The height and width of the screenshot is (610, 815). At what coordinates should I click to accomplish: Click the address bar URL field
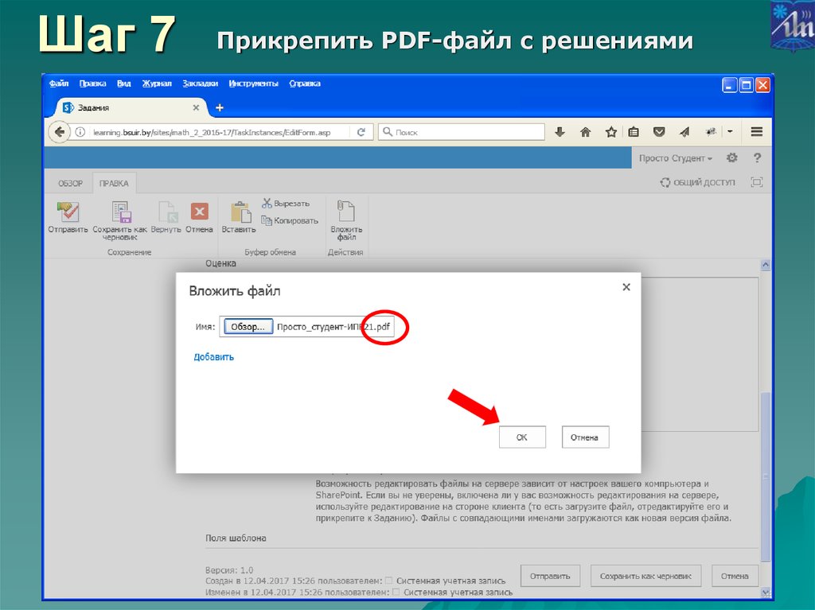point(213,132)
